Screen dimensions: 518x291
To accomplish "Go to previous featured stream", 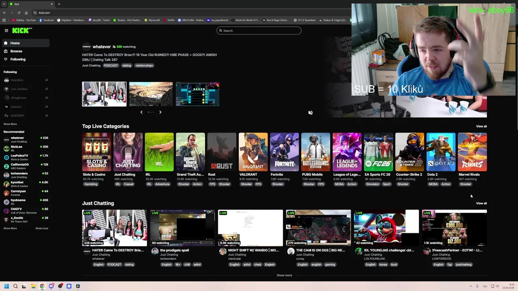I will (141, 112).
